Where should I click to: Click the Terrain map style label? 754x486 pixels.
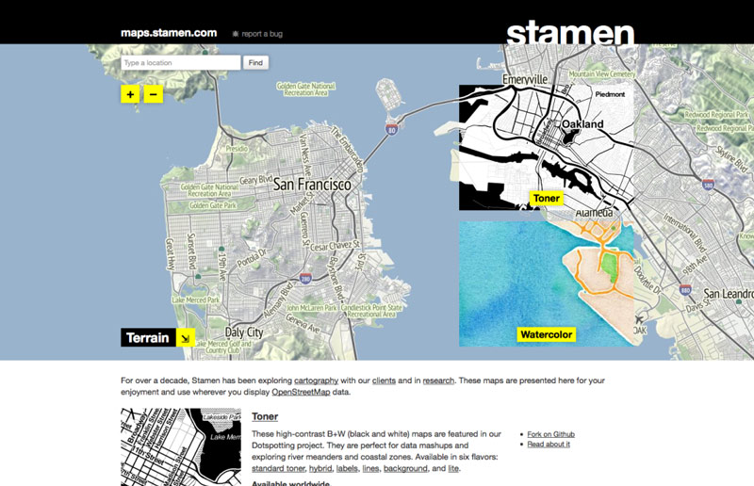pos(148,338)
